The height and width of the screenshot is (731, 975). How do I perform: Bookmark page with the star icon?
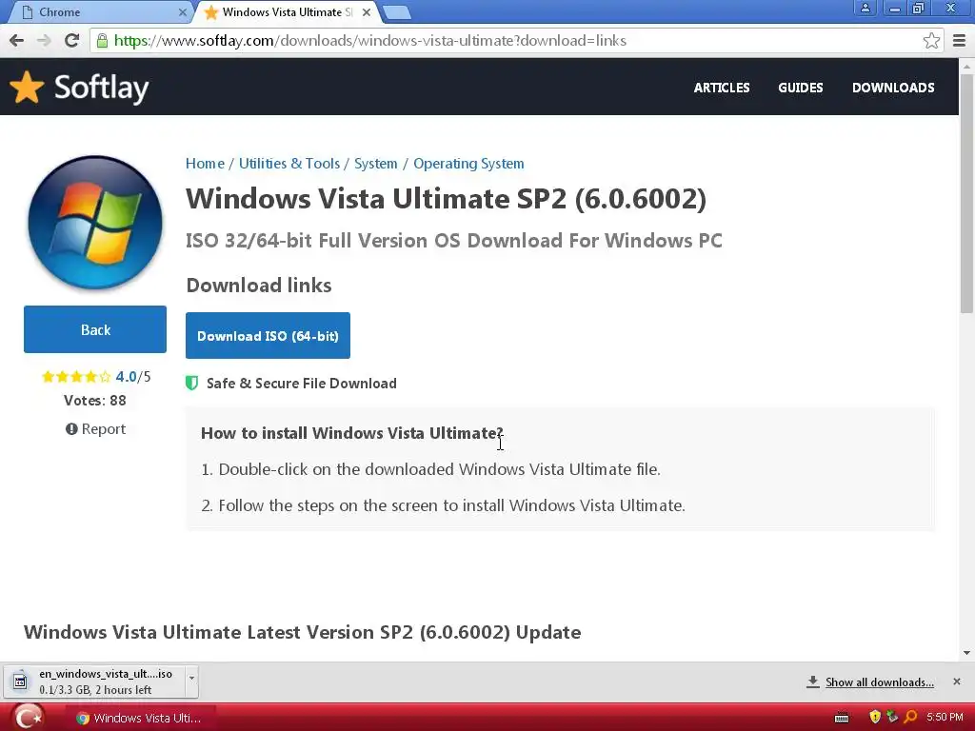[931, 40]
